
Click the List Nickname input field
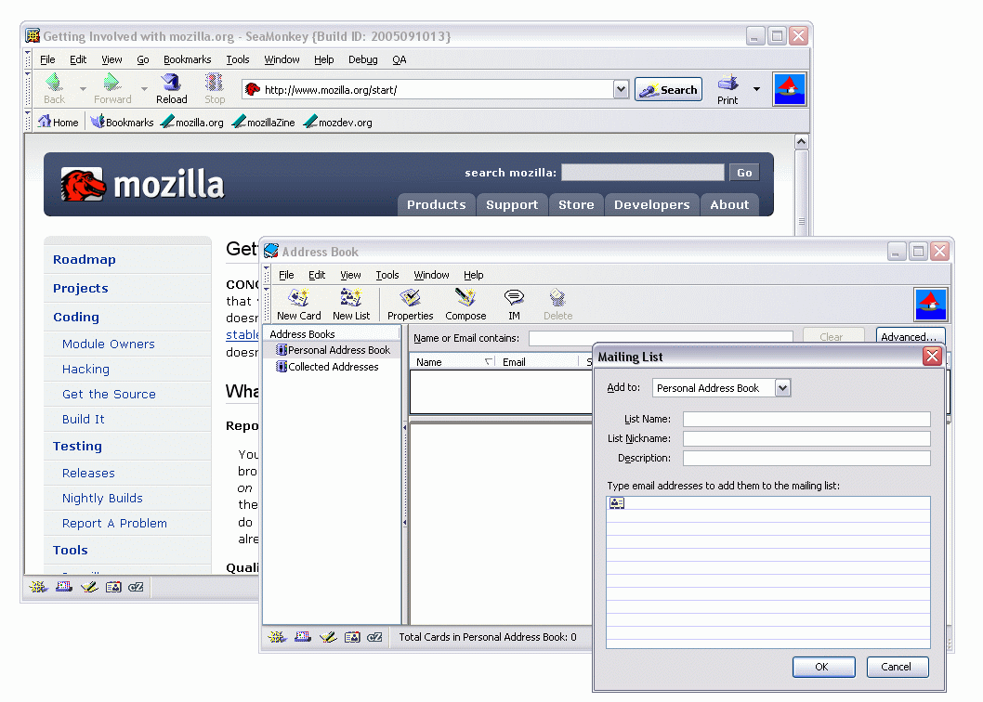806,438
